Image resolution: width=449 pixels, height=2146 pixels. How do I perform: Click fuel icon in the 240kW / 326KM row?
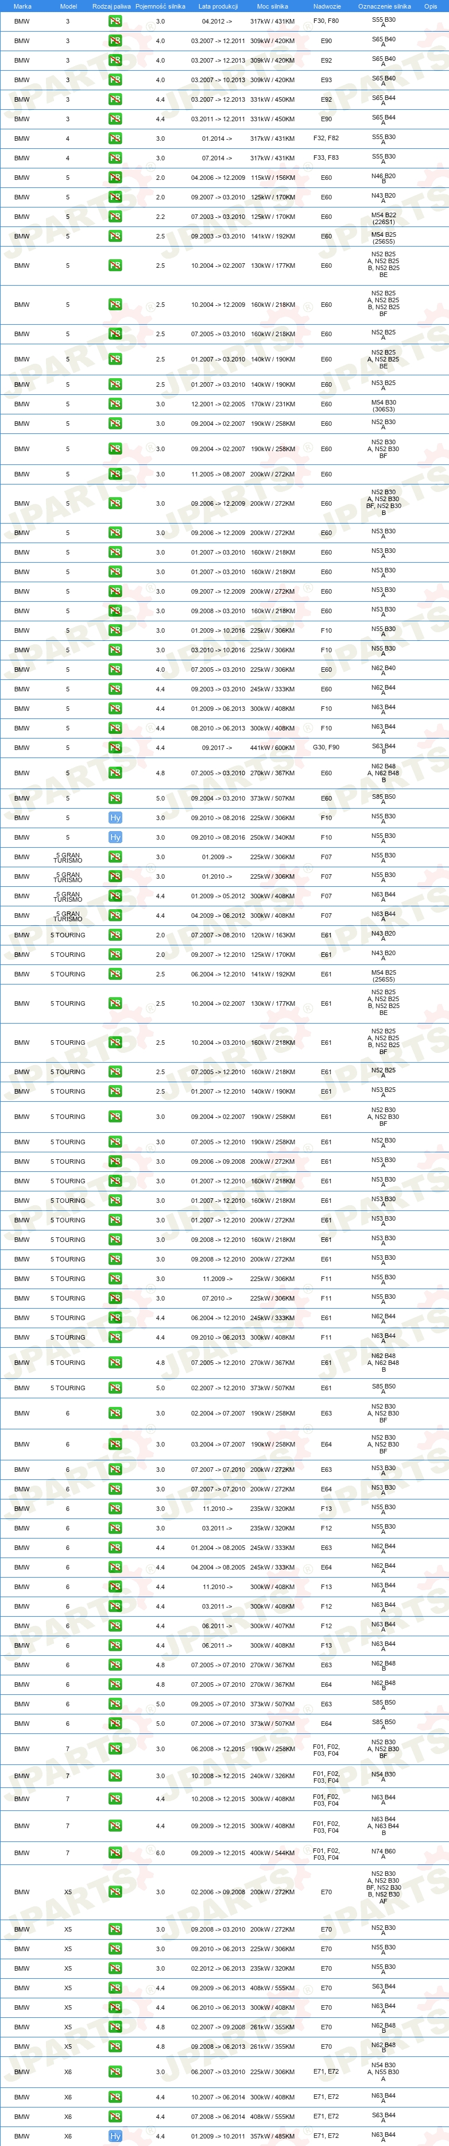tap(115, 1775)
